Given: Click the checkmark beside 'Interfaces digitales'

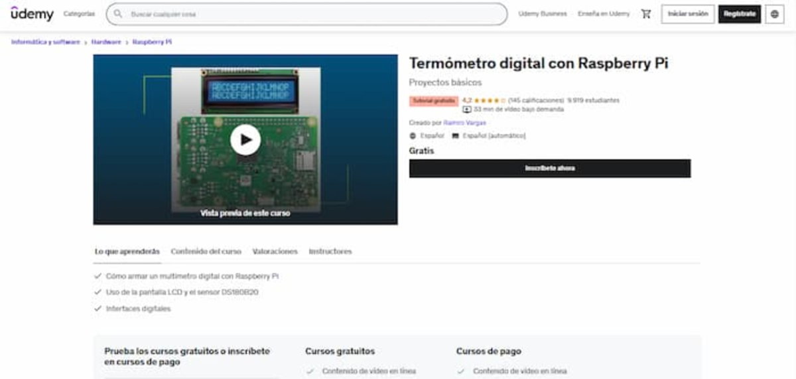Looking at the screenshot, I should (98, 309).
